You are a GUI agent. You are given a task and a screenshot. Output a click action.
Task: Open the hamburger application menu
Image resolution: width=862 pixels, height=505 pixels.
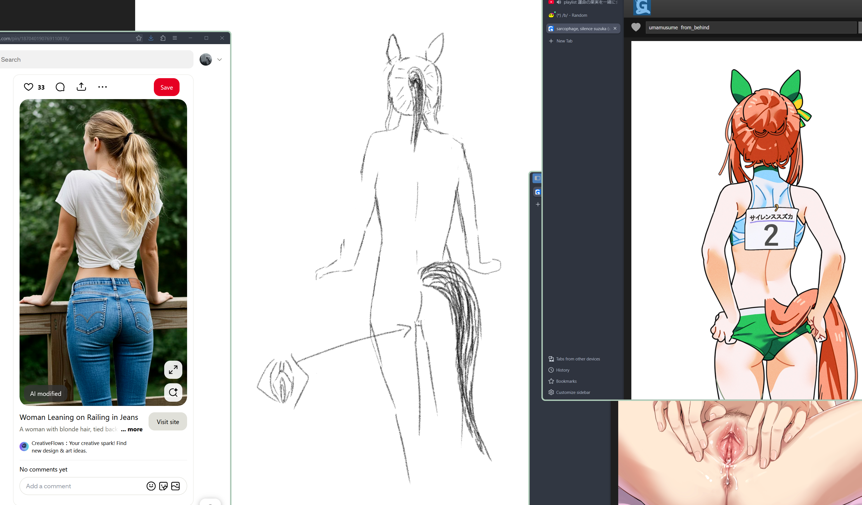pyautogui.click(x=175, y=38)
